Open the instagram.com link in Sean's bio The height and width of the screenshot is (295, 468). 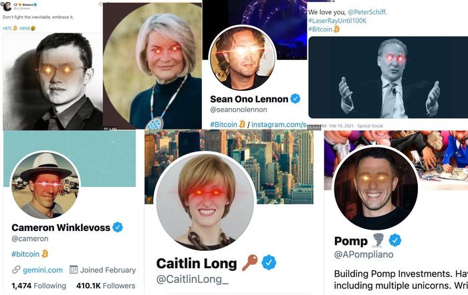point(279,124)
